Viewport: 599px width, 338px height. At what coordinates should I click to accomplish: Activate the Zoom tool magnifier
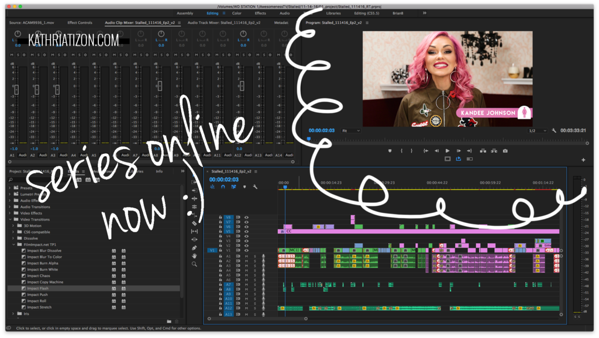[194, 264]
